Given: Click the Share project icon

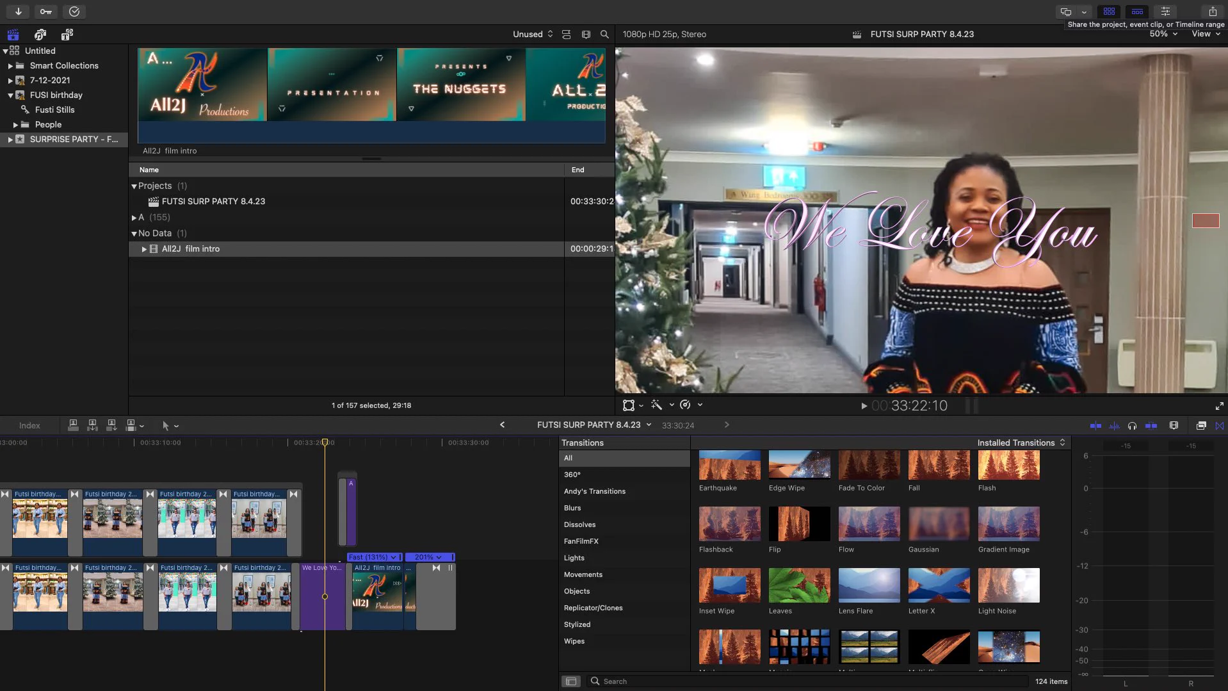Looking at the screenshot, I should click(x=1212, y=12).
